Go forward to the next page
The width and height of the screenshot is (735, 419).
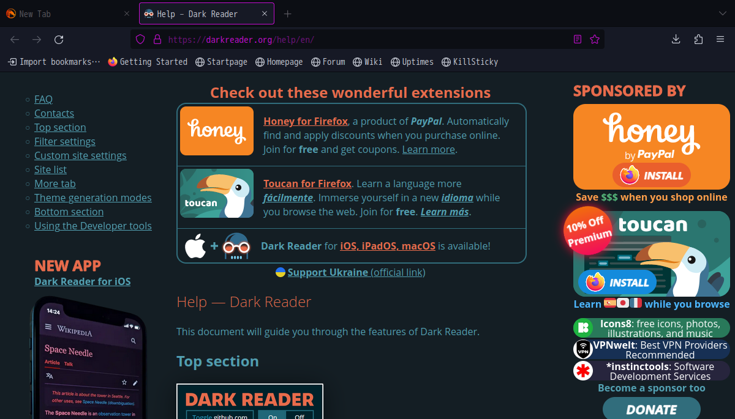(x=37, y=40)
